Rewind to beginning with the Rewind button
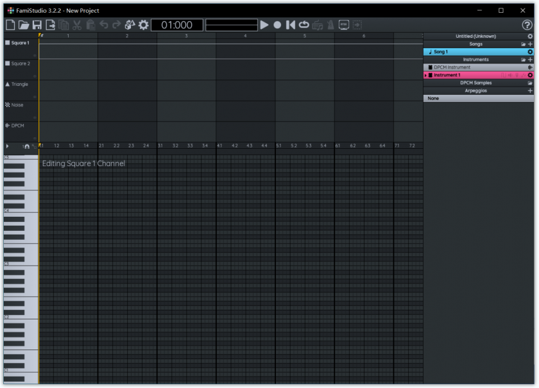 point(291,25)
